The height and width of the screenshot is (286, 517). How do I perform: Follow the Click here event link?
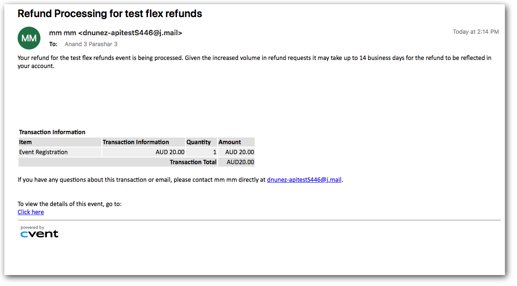tap(30, 212)
